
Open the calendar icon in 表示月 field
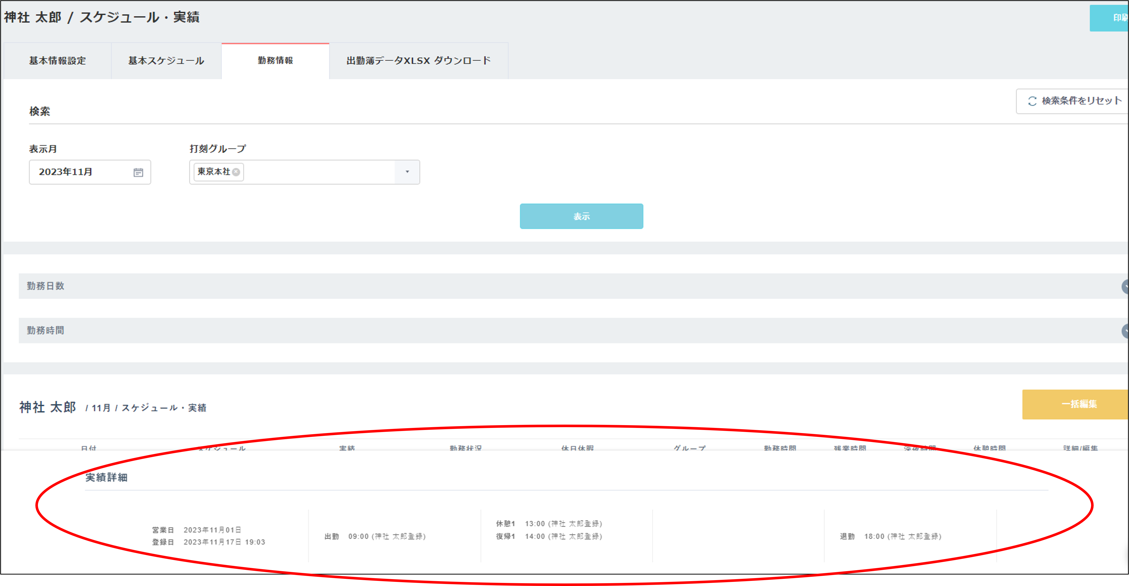click(138, 172)
